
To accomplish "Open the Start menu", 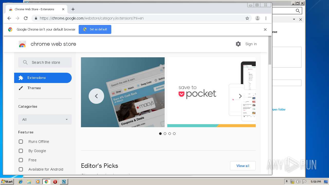I will click(7, 182).
